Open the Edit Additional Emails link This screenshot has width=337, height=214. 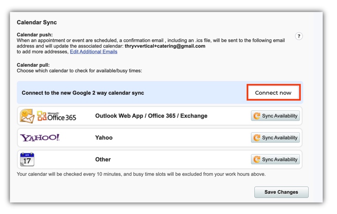coord(94,52)
